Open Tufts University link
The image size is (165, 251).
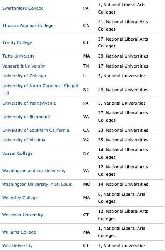pyautogui.click(x=19, y=56)
